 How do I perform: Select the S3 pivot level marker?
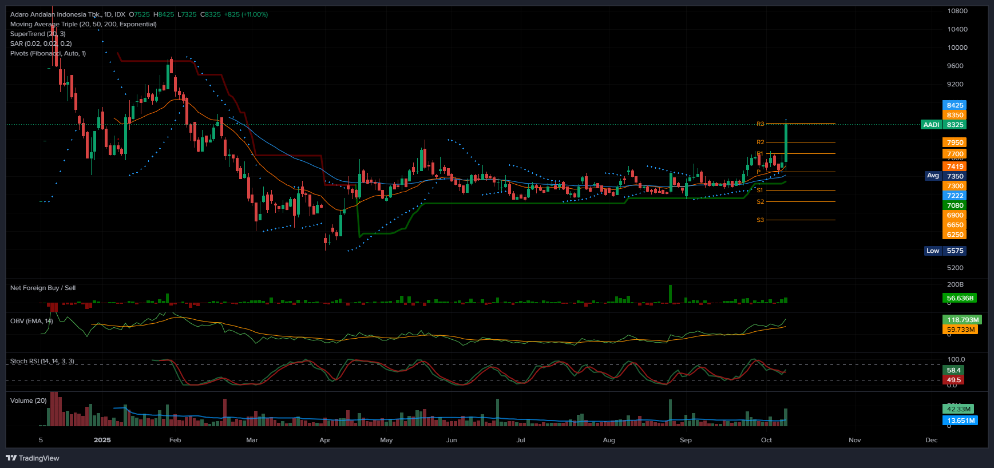[760, 220]
